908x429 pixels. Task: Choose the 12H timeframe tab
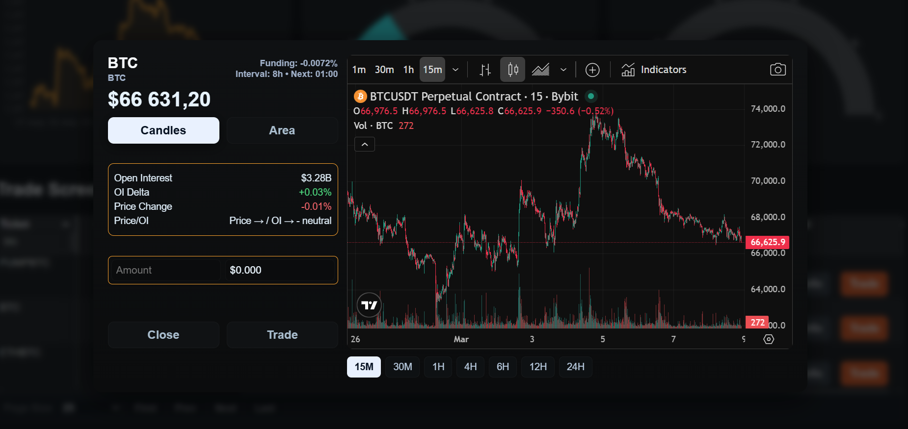tap(538, 367)
